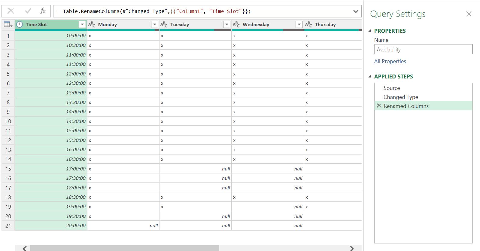Change Monday column ABC data type icon
480x251 pixels.
coord(92,24)
